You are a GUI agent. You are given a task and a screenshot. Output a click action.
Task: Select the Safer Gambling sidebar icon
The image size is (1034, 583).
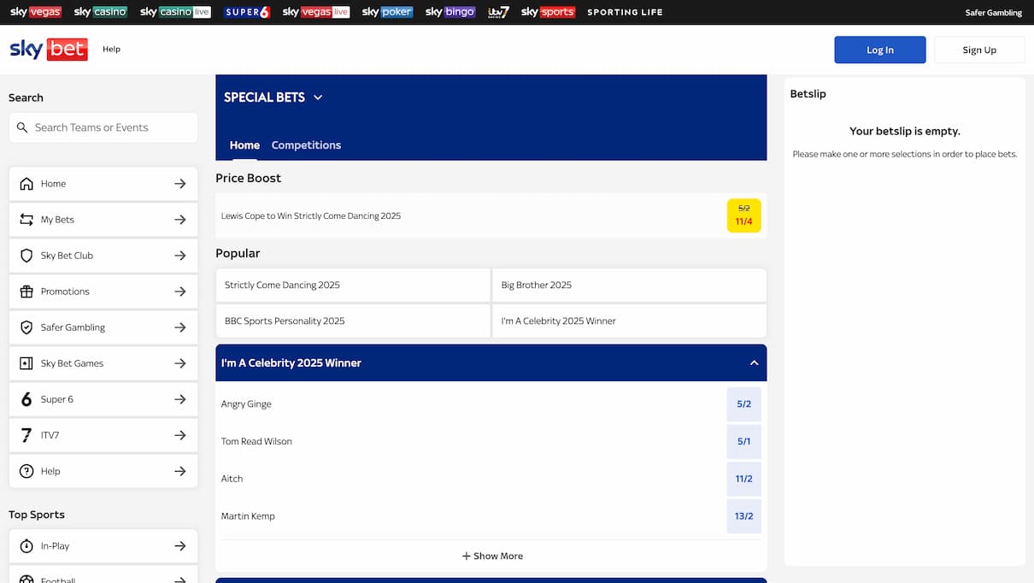click(26, 327)
